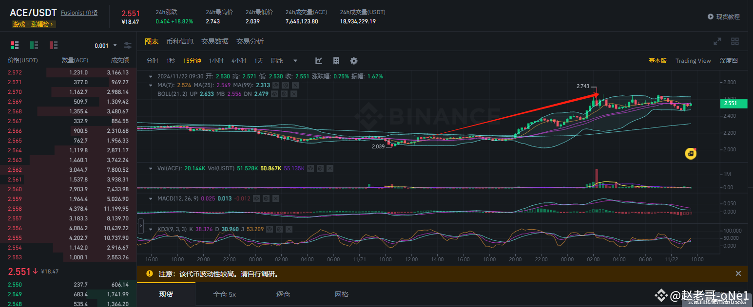
Task: Show combined buy and sell order book view
Action: click(x=15, y=45)
